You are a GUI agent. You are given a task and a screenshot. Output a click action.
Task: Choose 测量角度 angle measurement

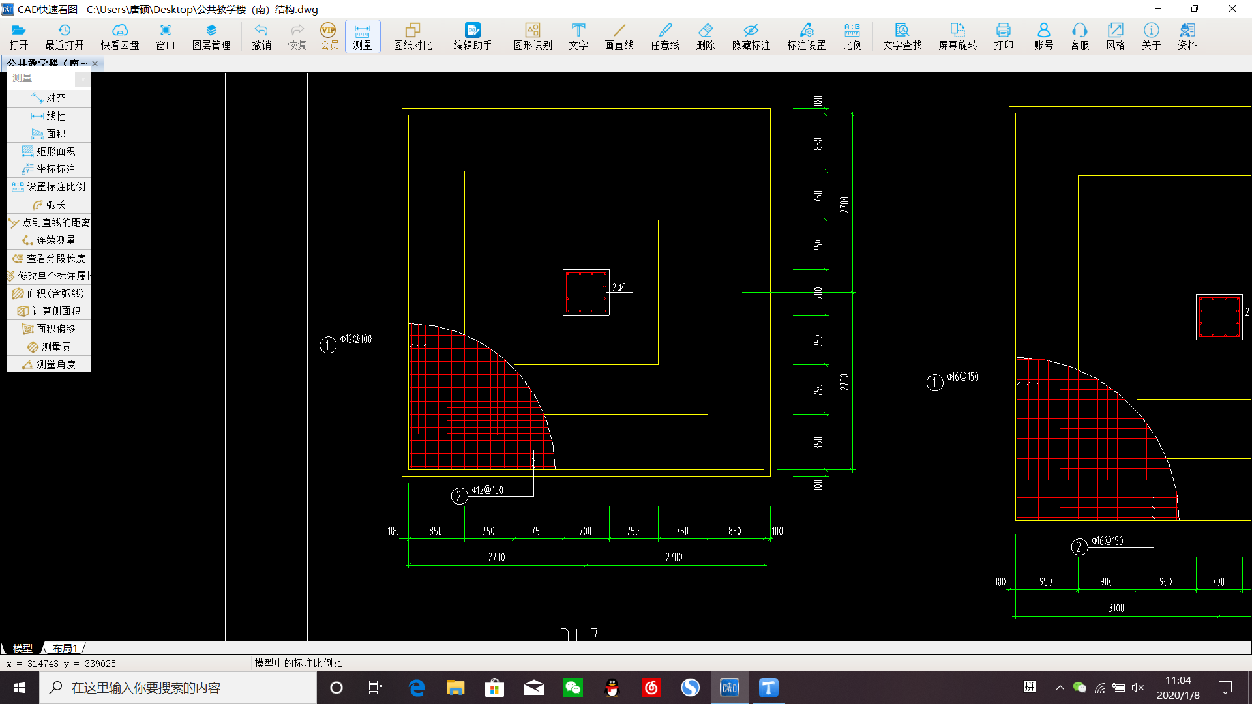coord(49,364)
